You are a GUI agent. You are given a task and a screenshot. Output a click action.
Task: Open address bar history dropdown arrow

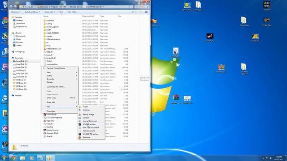coord(128,7)
